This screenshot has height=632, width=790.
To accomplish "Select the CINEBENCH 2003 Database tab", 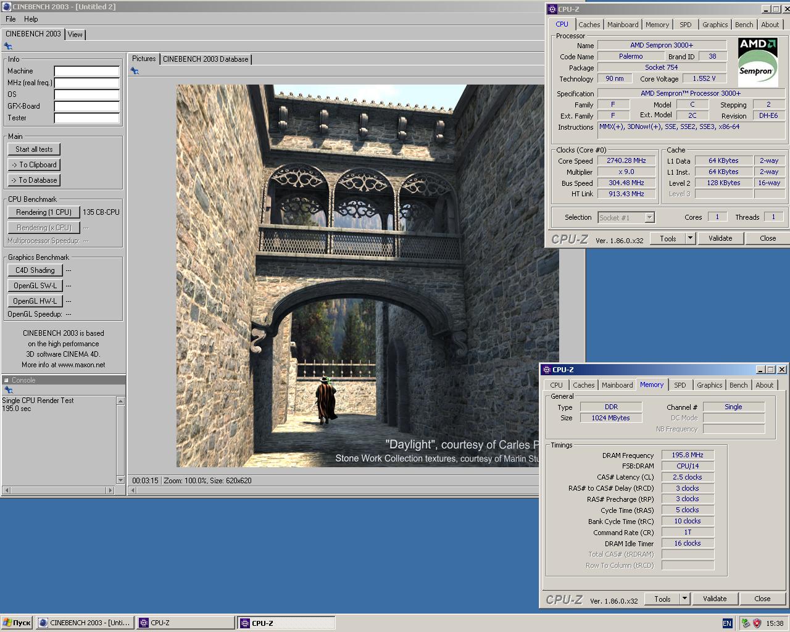I will (206, 59).
